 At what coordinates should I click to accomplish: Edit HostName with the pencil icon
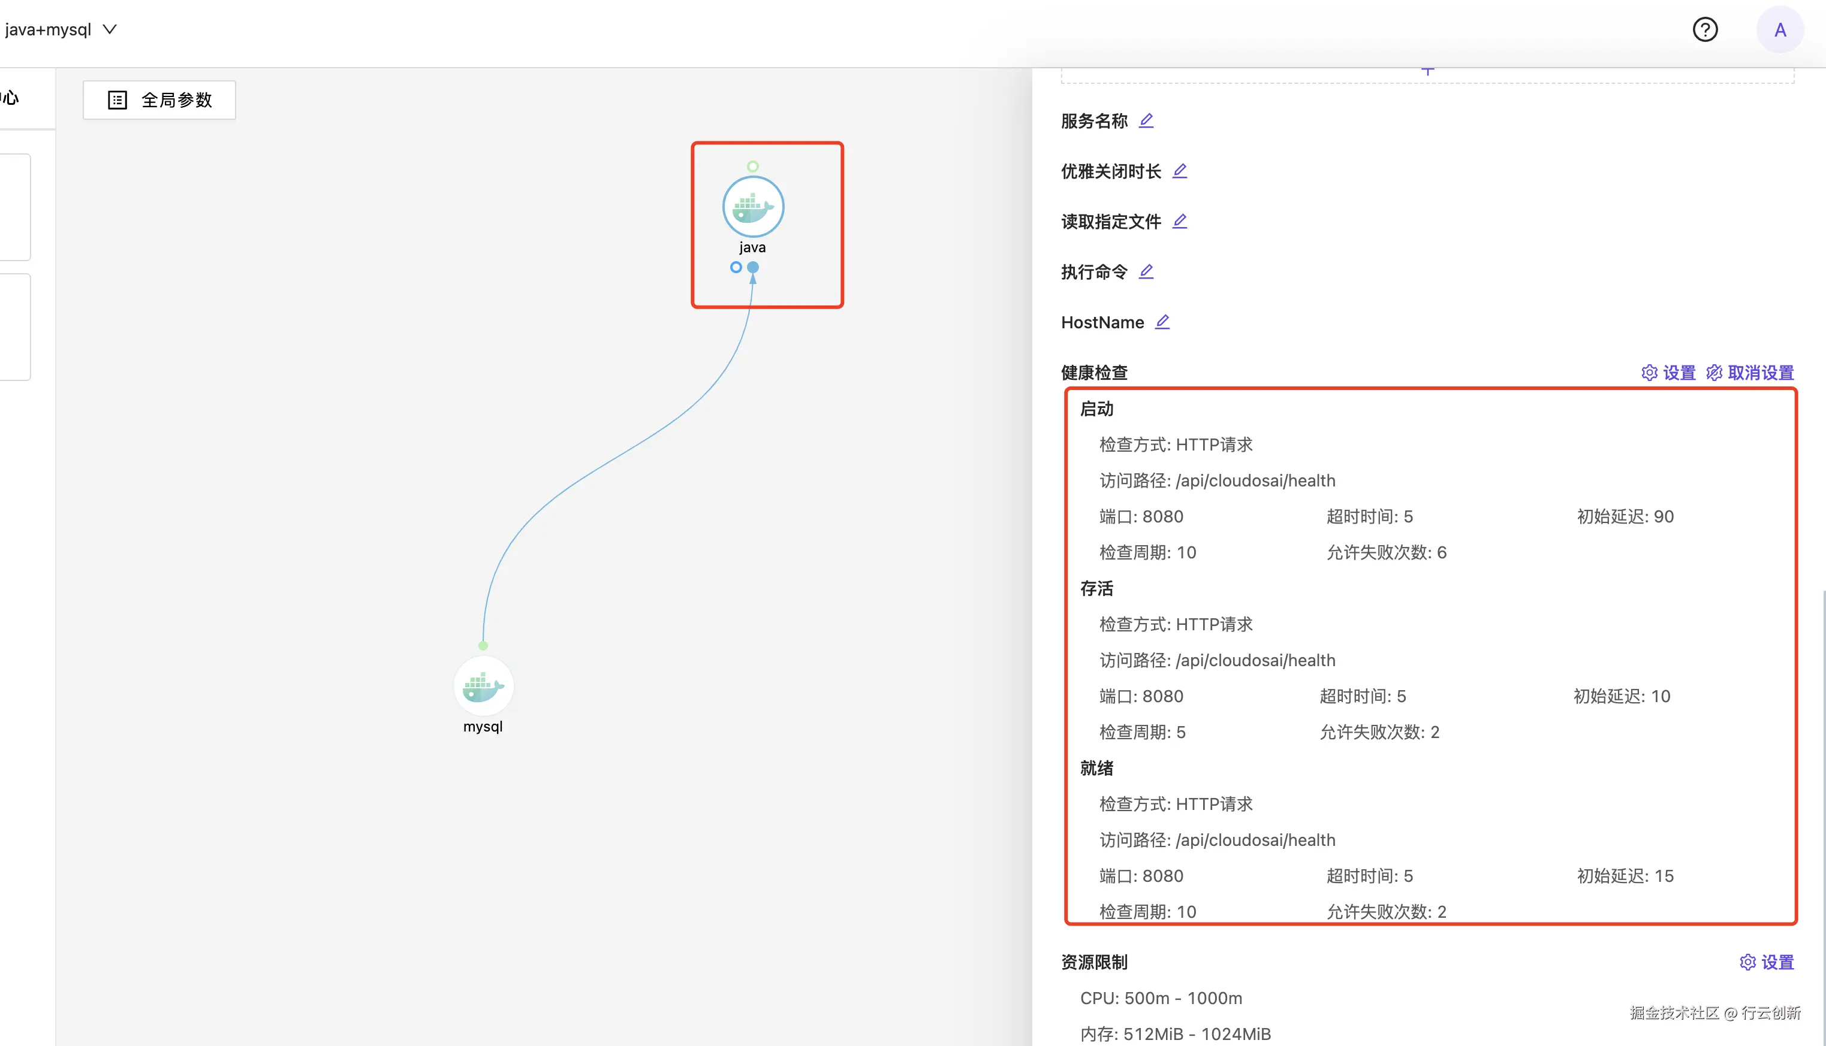click(1162, 322)
